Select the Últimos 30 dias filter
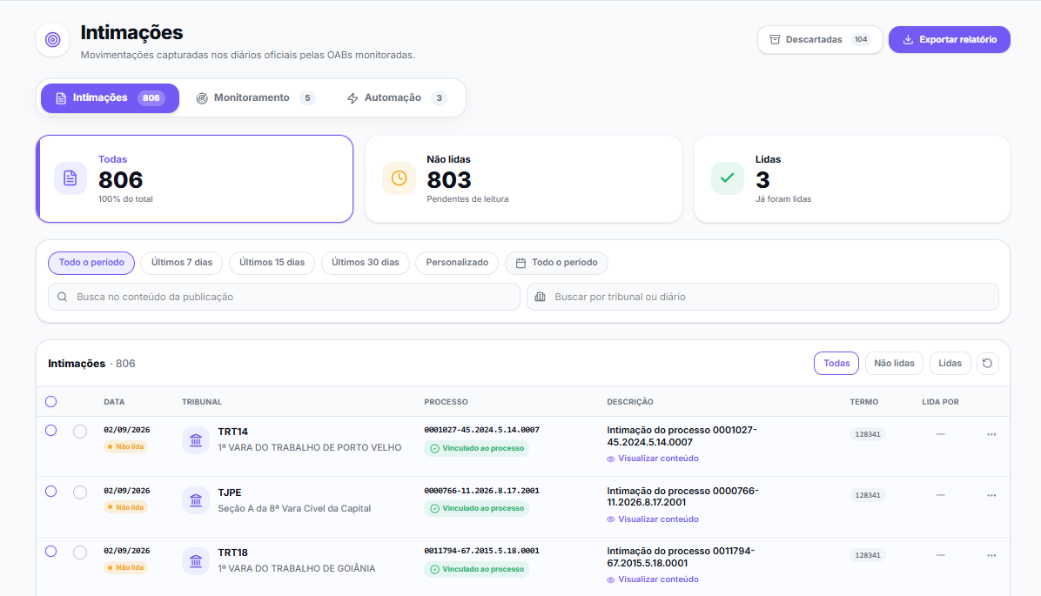The height and width of the screenshot is (596, 1041). tap(366, 263)
